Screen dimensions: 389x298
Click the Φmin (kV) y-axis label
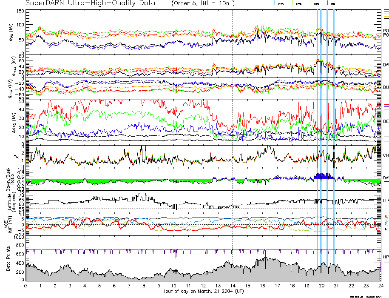pyautogui.click(x=10, y=89)
